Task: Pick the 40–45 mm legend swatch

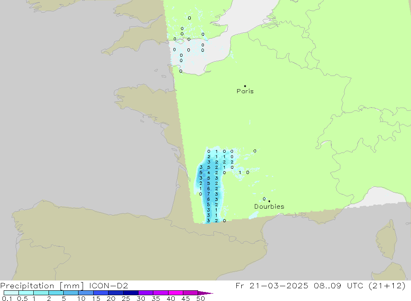Action: point(175,293)
